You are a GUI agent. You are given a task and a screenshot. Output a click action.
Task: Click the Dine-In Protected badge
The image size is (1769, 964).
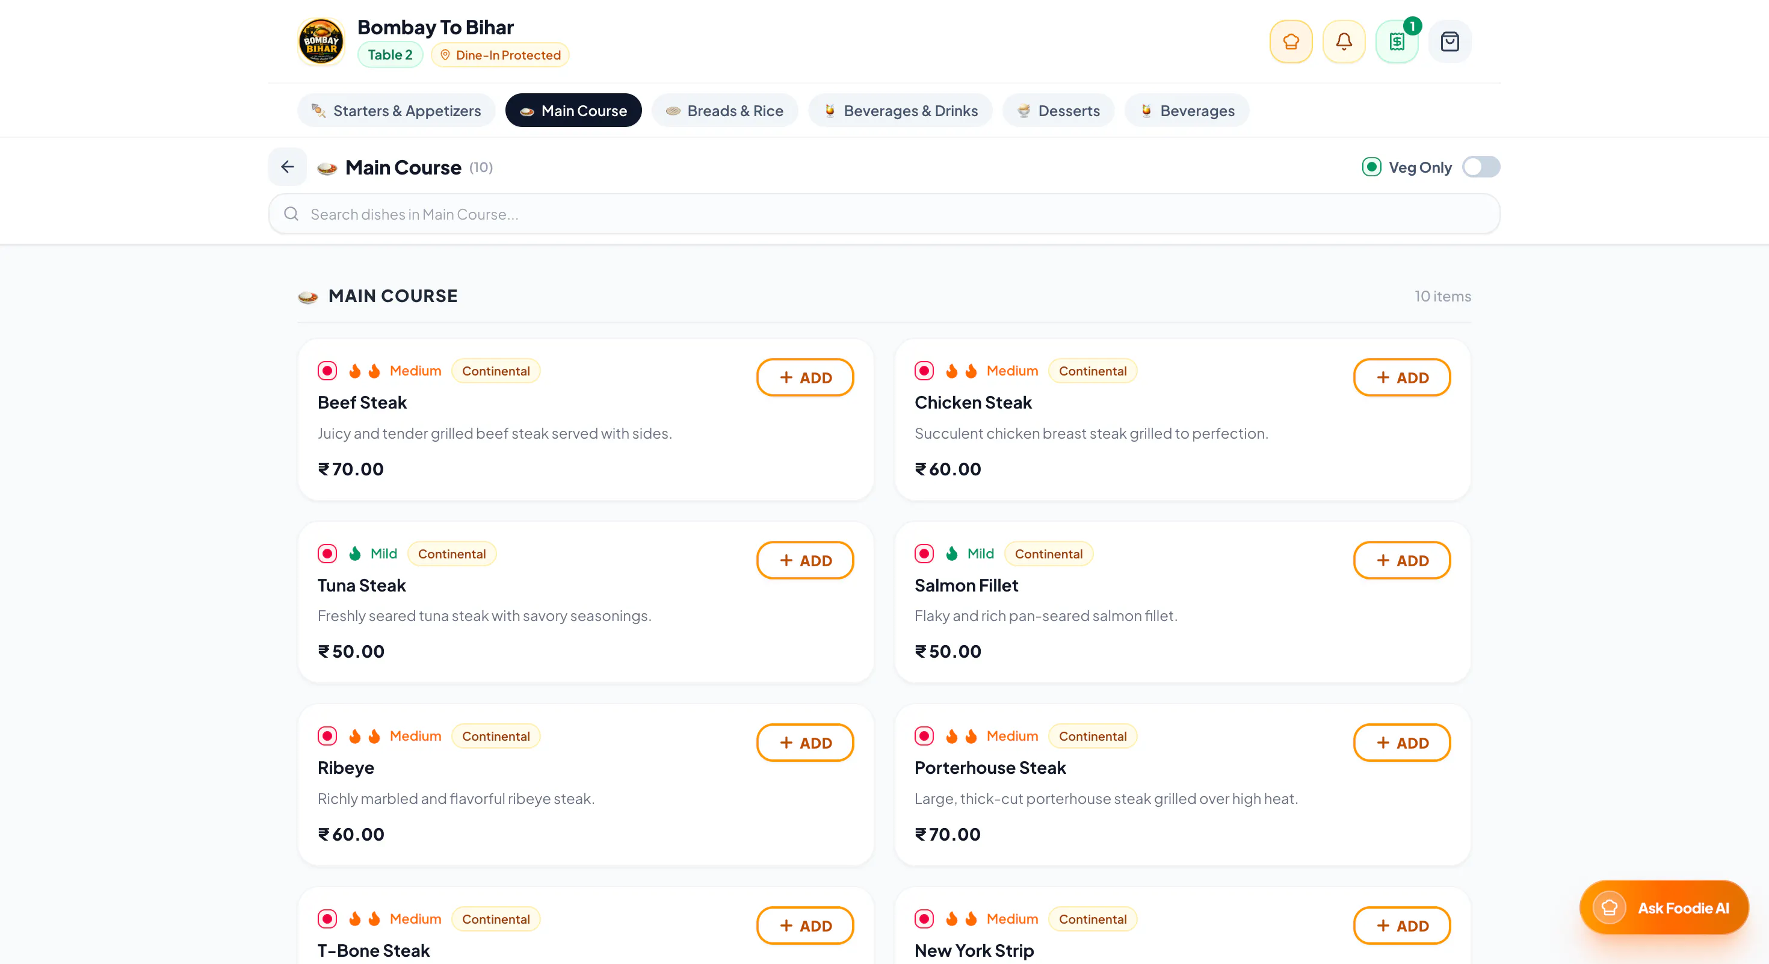coord(500,55)
